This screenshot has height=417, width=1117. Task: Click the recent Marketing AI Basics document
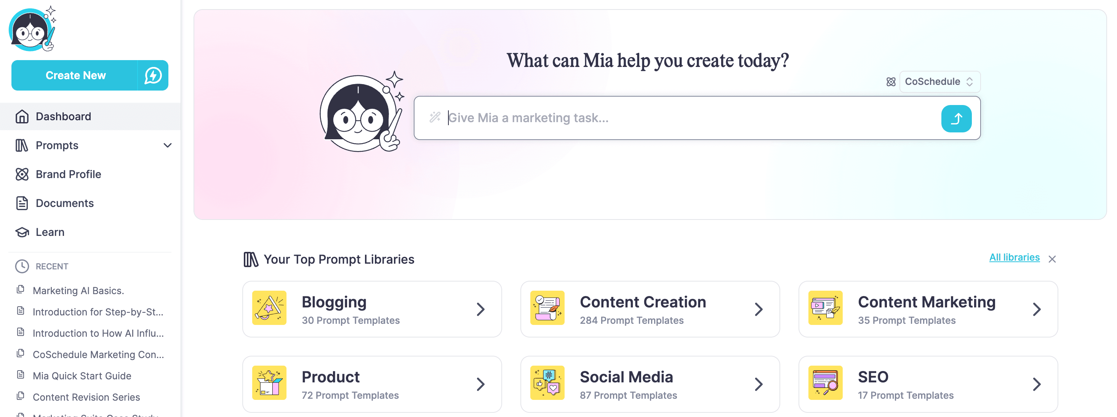[79, 290]
